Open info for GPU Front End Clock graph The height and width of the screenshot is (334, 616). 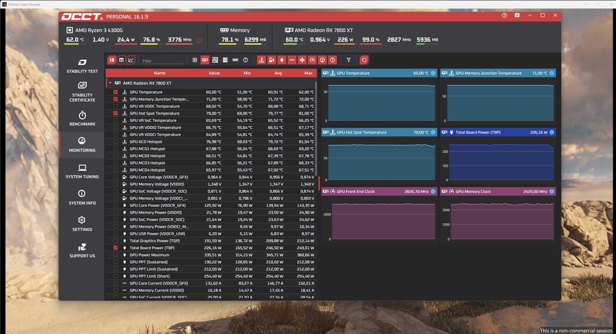point(433,192)
